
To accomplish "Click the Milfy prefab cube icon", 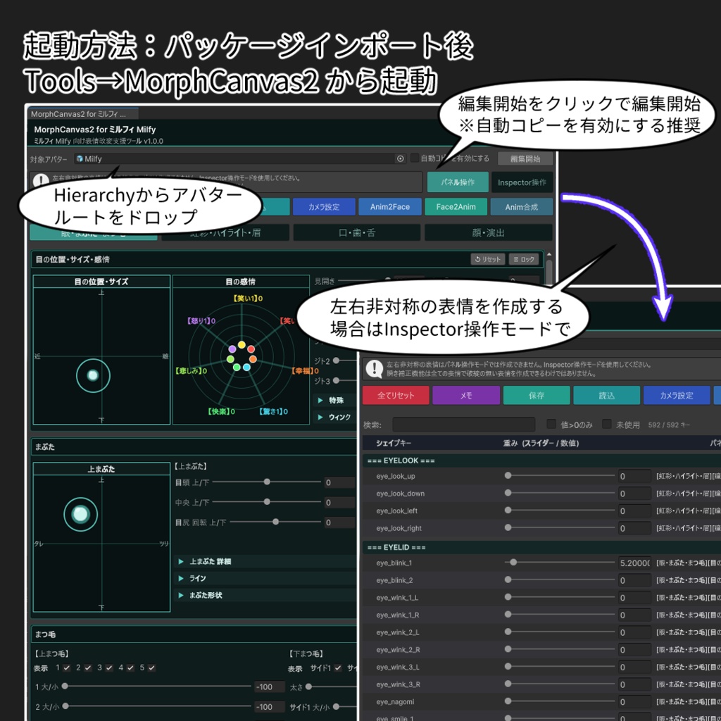I will (x=80, y=158).
